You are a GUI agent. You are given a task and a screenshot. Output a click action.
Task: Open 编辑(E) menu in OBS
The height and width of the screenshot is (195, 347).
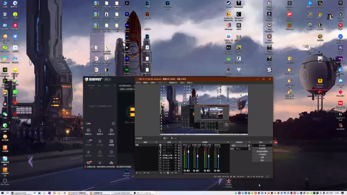coord(146,83)
